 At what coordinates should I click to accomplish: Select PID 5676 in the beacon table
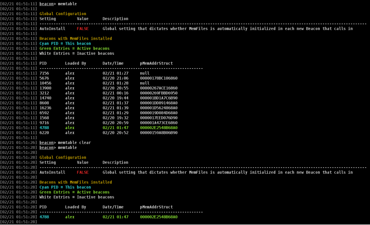coord(44,78)
